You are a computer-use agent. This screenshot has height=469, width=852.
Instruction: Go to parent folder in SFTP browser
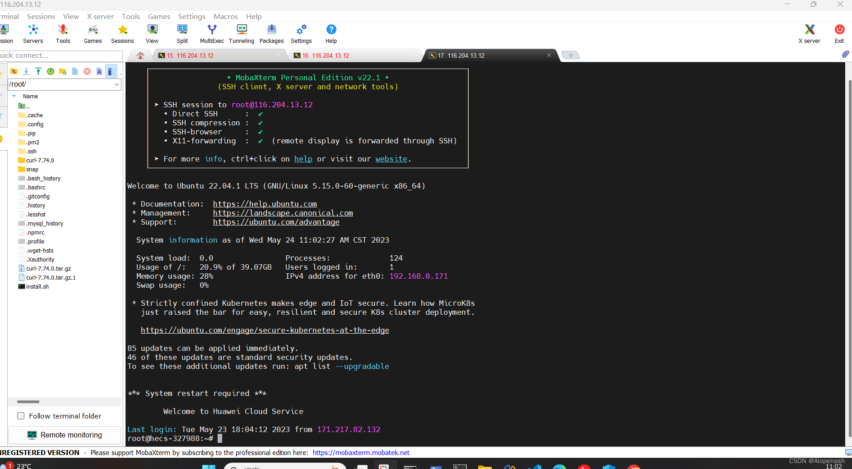[x=14, y=71]
